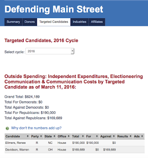Sort by State using its sort arrows

[54, 136]
